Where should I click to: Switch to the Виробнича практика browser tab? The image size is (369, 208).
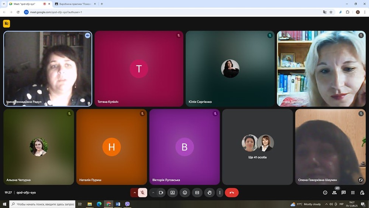(74, 4)
